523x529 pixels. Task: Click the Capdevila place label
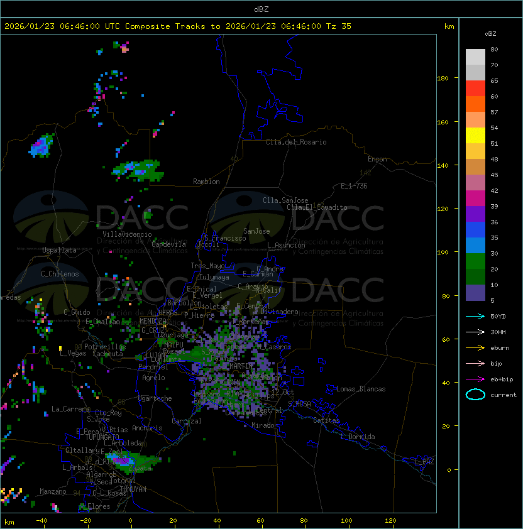[169, 244]
